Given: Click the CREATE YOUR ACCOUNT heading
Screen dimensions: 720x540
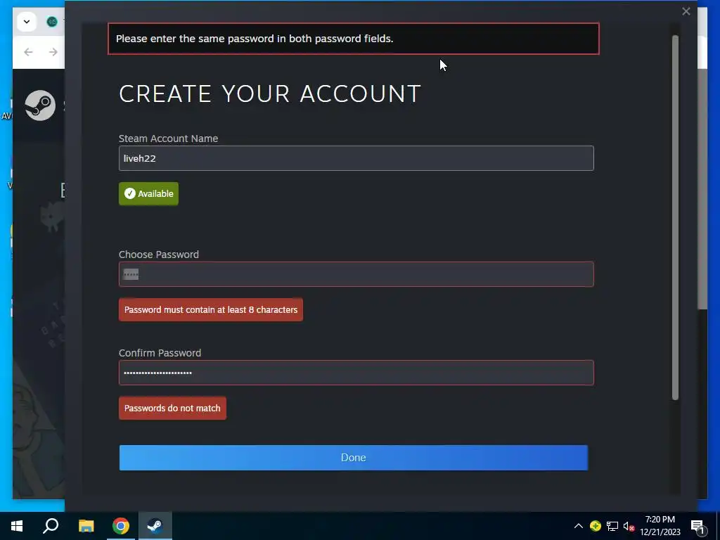Looking at the screenshot, I should pos(269,94).
